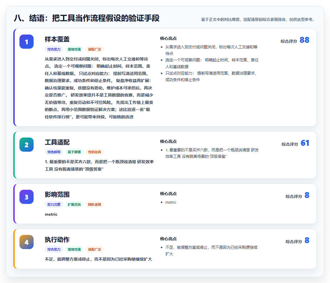Select the 性价比高 tag
330x283 pixels.
(x=95, y=152)
